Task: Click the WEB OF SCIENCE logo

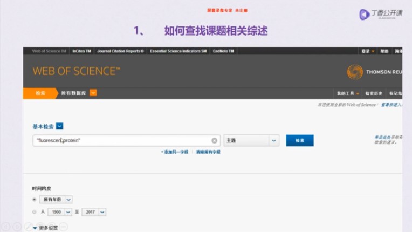Action: pyautogui.click(x=76, y=71)
